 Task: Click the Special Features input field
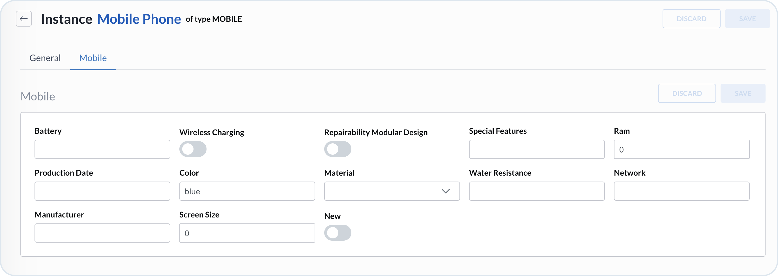[536, 149]
